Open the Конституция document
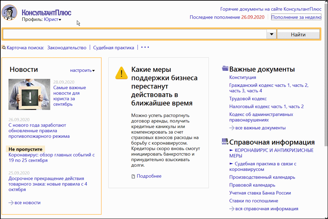 (x=242, y=78)
